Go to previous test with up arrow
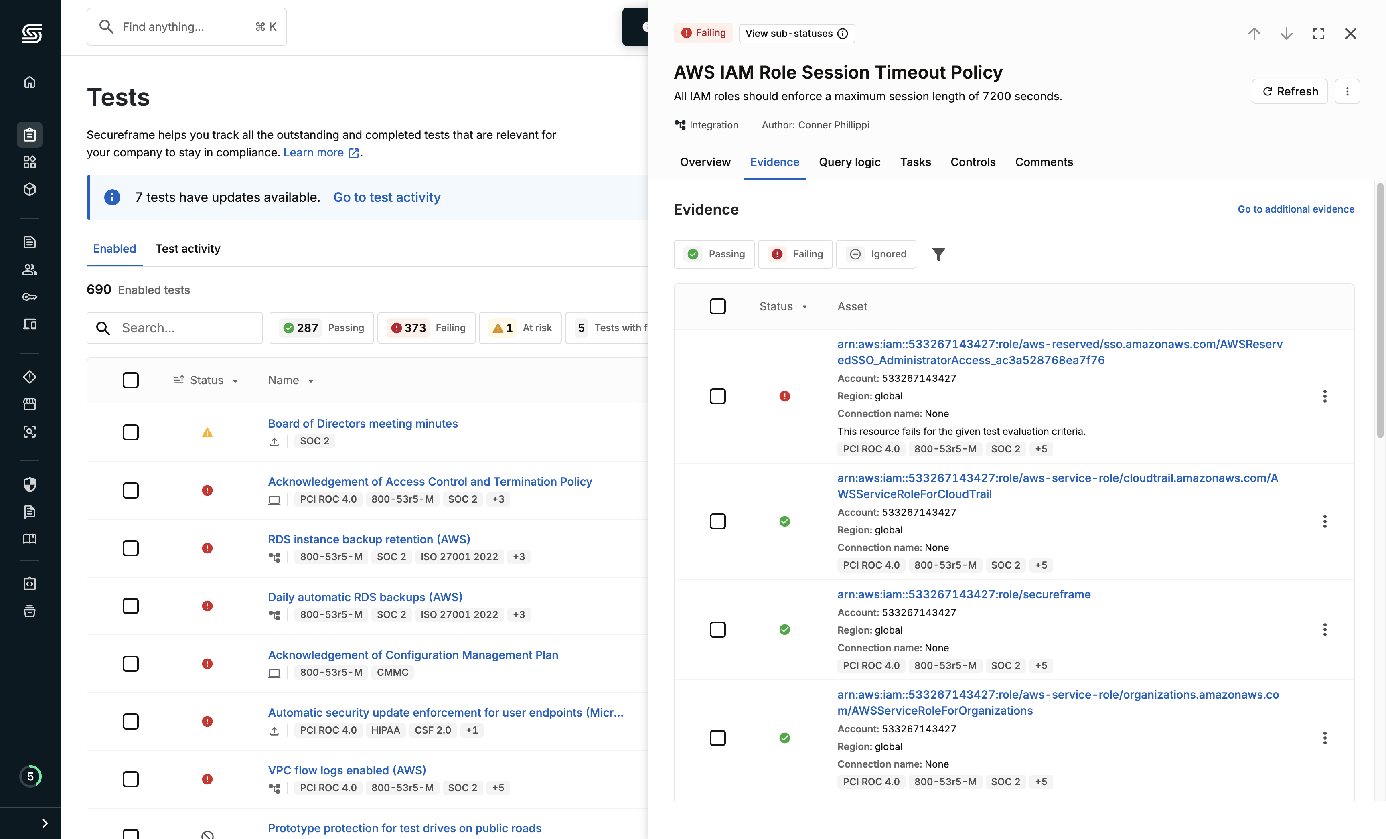The width and height of the screenshot is (1386, 839). pos(1254,34)
